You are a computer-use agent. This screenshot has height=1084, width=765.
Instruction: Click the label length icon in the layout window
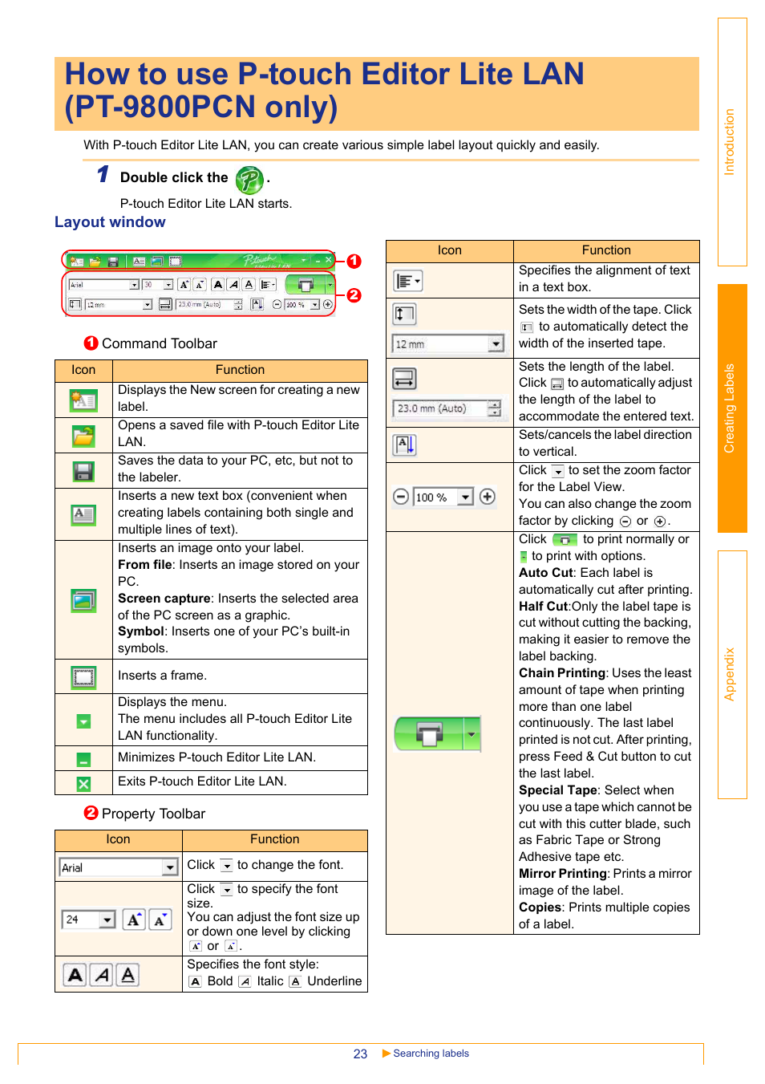click(165, 304)
